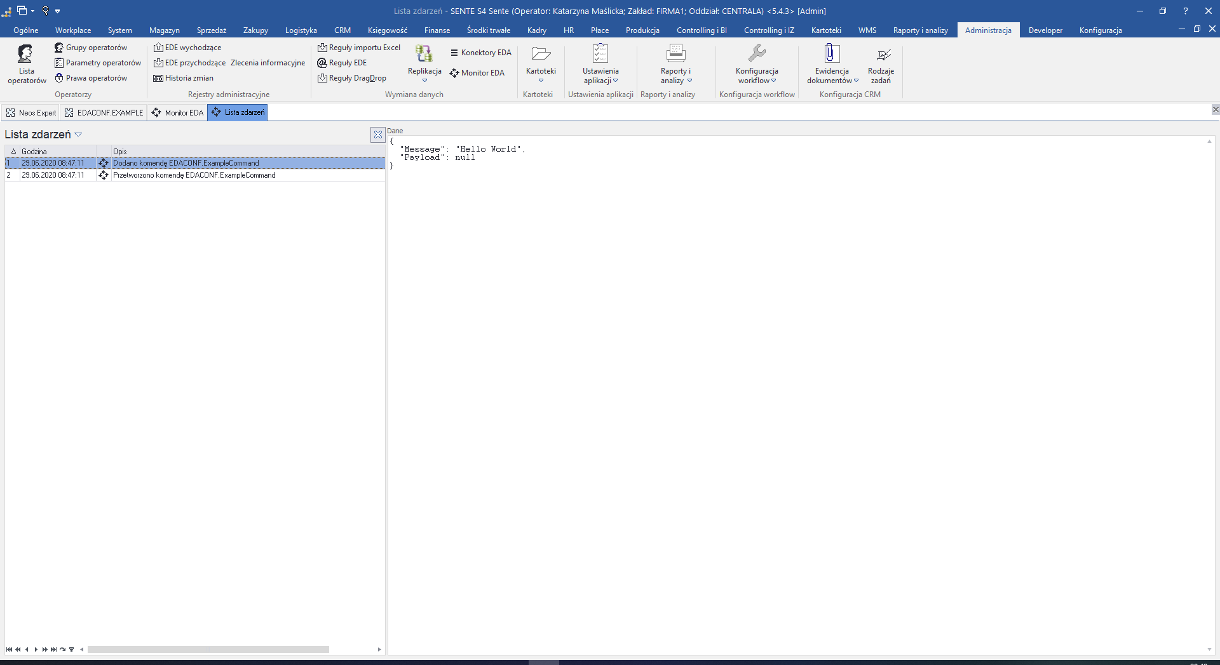The width and height of the screenshot is (1220, 665).
Task: Close all document tabs with X
Action: click(x=1215, y=109)
